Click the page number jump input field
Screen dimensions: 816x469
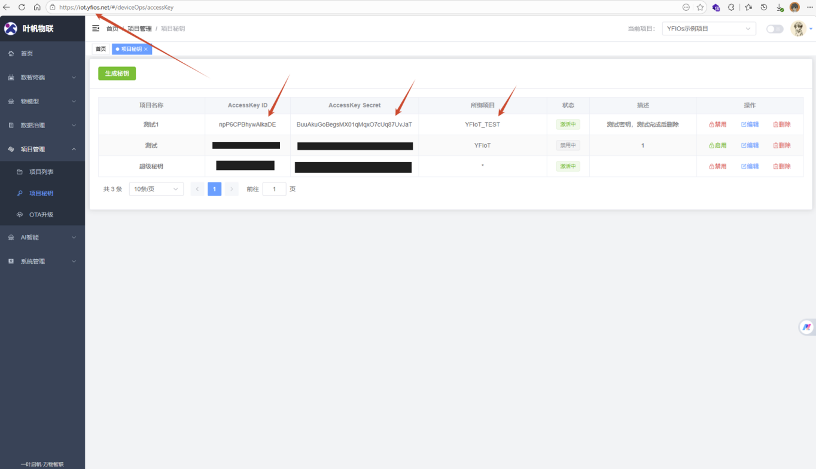pyautogui.click(x=274, y=189)
